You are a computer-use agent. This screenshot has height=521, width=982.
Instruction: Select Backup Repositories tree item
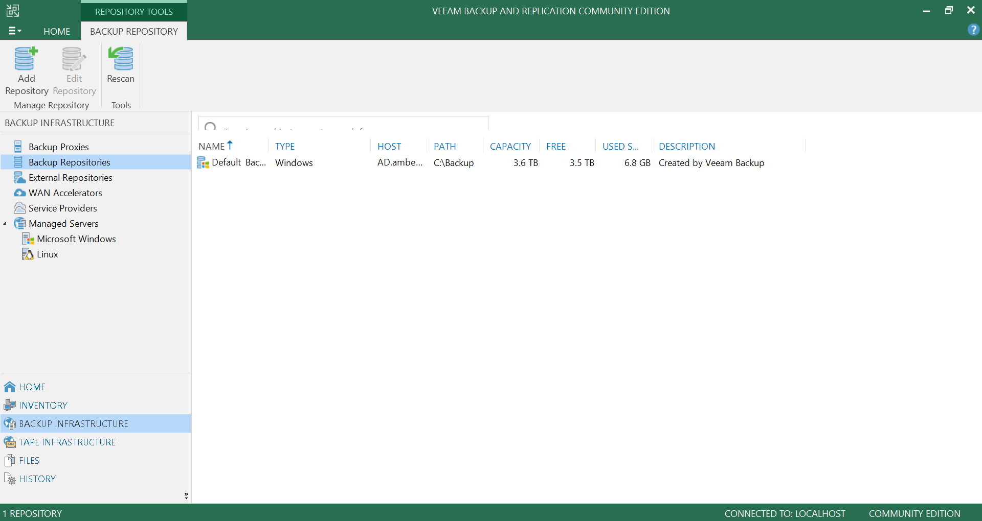(x=96, y=162)
